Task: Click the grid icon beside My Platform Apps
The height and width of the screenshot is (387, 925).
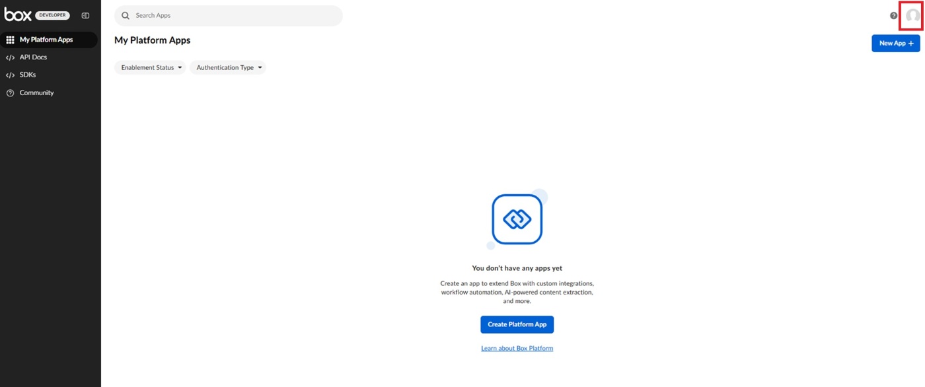Action: pos(10,40)
